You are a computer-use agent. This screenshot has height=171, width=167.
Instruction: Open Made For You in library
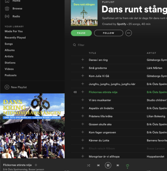coord(14,31)
